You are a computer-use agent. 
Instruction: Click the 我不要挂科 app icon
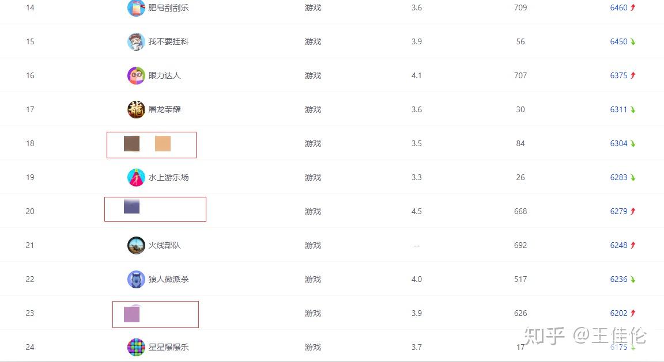pos(136,41)
